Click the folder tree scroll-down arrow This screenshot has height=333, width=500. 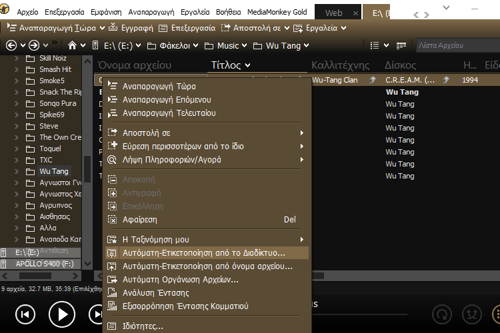pyautogui.click(x=88, y=264)
